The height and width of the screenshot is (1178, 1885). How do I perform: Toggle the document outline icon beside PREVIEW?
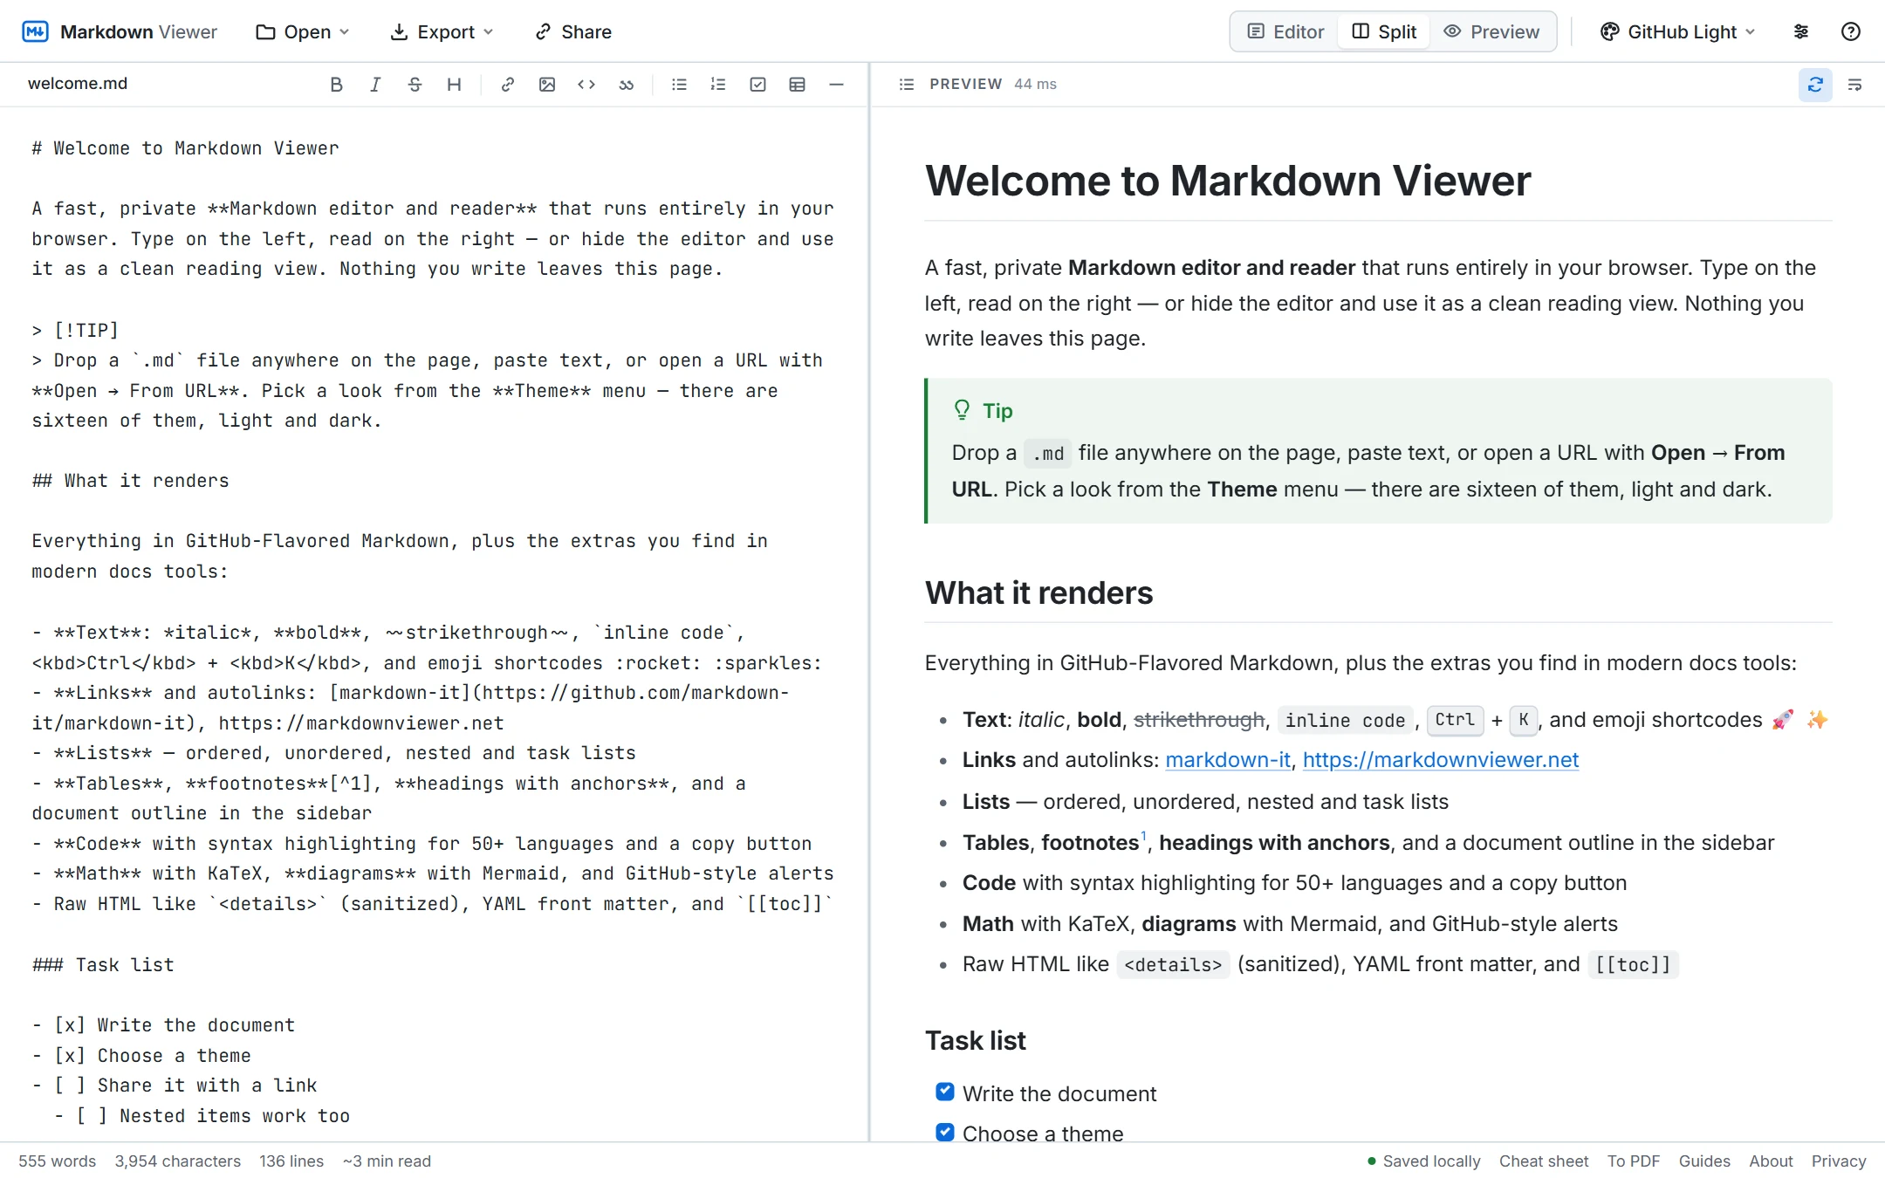tap(907, 85)
